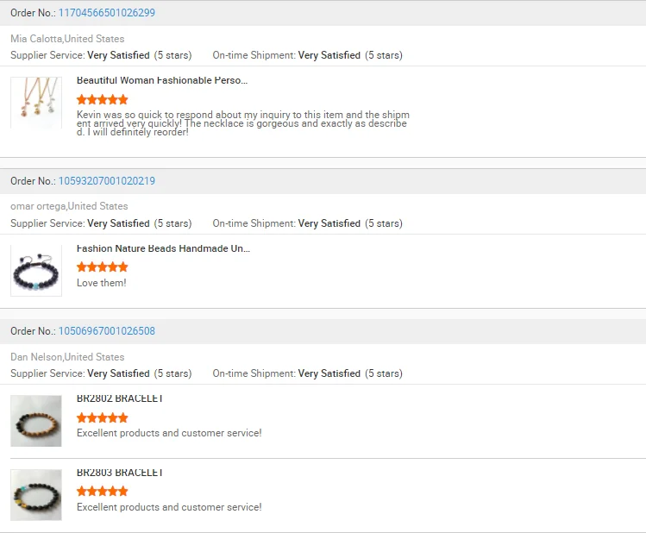Click the Kevin was so quick review text
The image size is (646, 533).
[243, 123]
